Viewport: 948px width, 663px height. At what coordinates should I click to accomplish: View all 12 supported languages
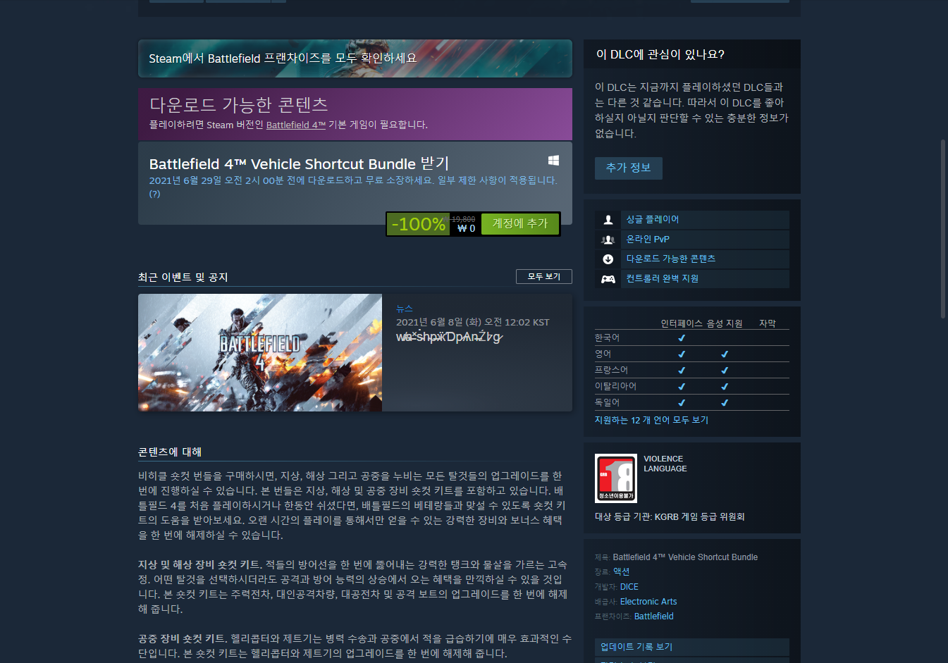coord(651,420)
